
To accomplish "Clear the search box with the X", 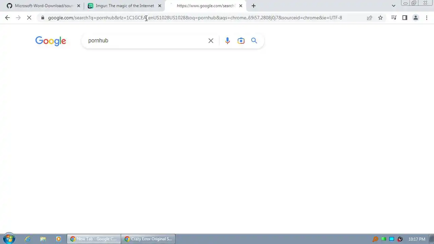I will [211, 41].
